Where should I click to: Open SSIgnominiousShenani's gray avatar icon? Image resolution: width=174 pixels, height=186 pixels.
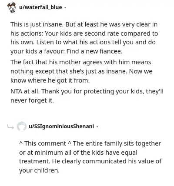pos(21,126)
